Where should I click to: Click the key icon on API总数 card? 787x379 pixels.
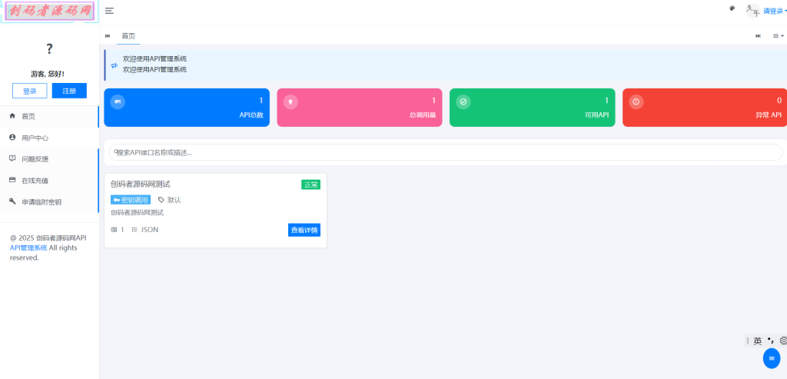118,102
